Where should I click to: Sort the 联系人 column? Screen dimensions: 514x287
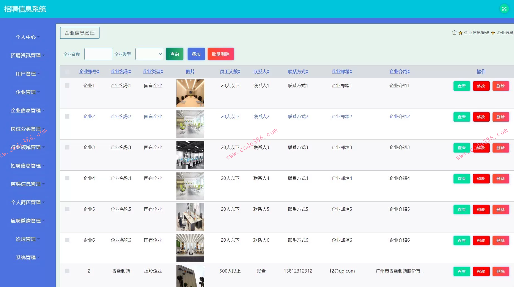[x=268, y=72]
